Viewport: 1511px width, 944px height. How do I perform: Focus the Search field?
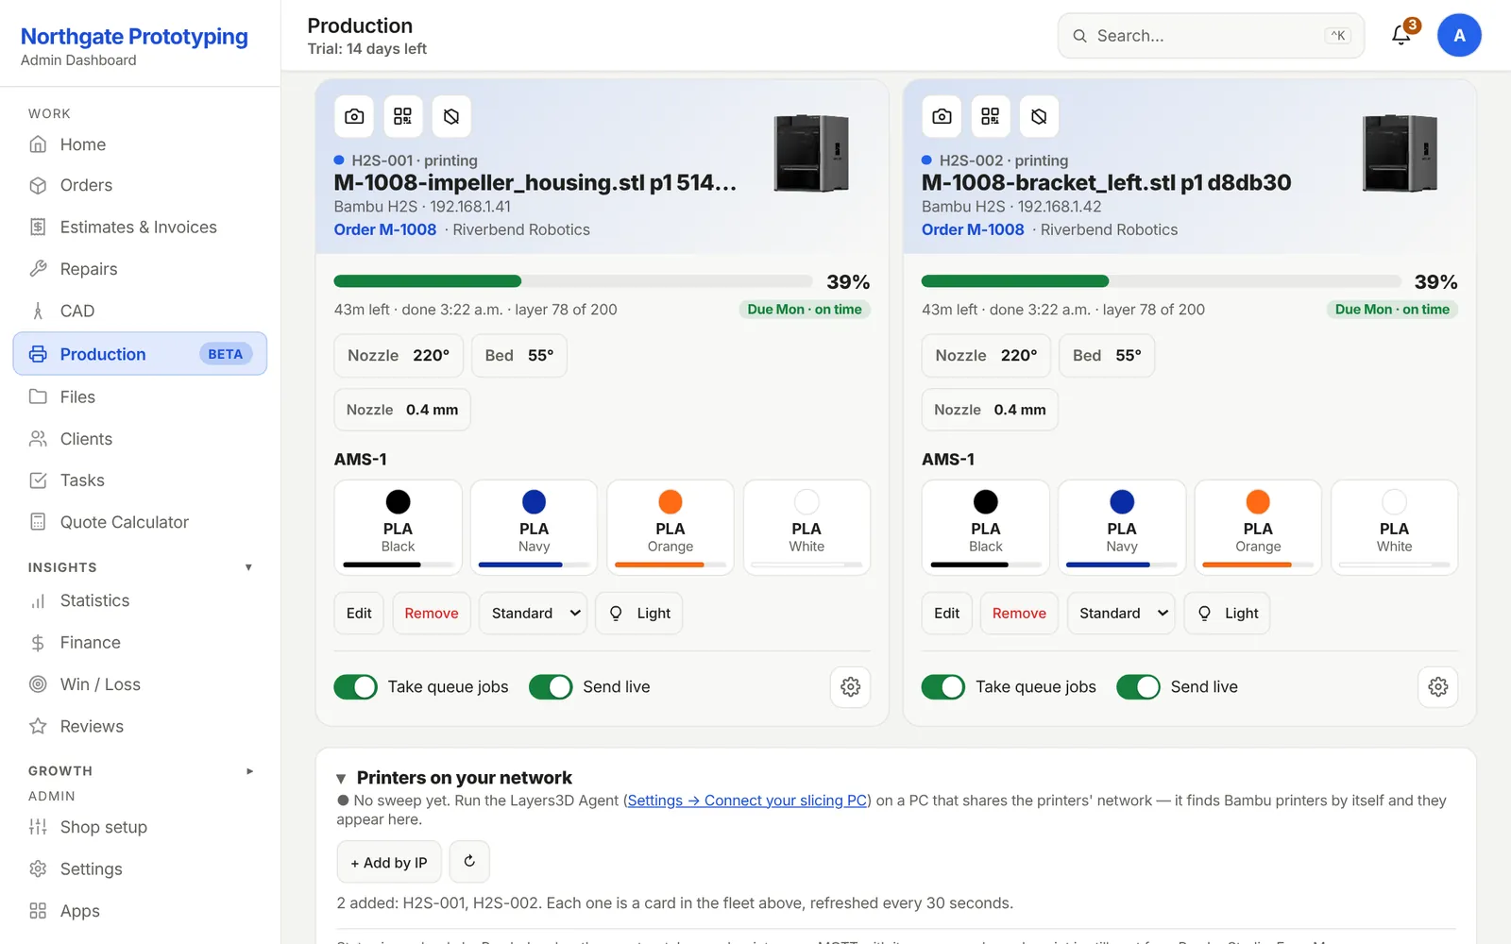[x=1211, y=36]
